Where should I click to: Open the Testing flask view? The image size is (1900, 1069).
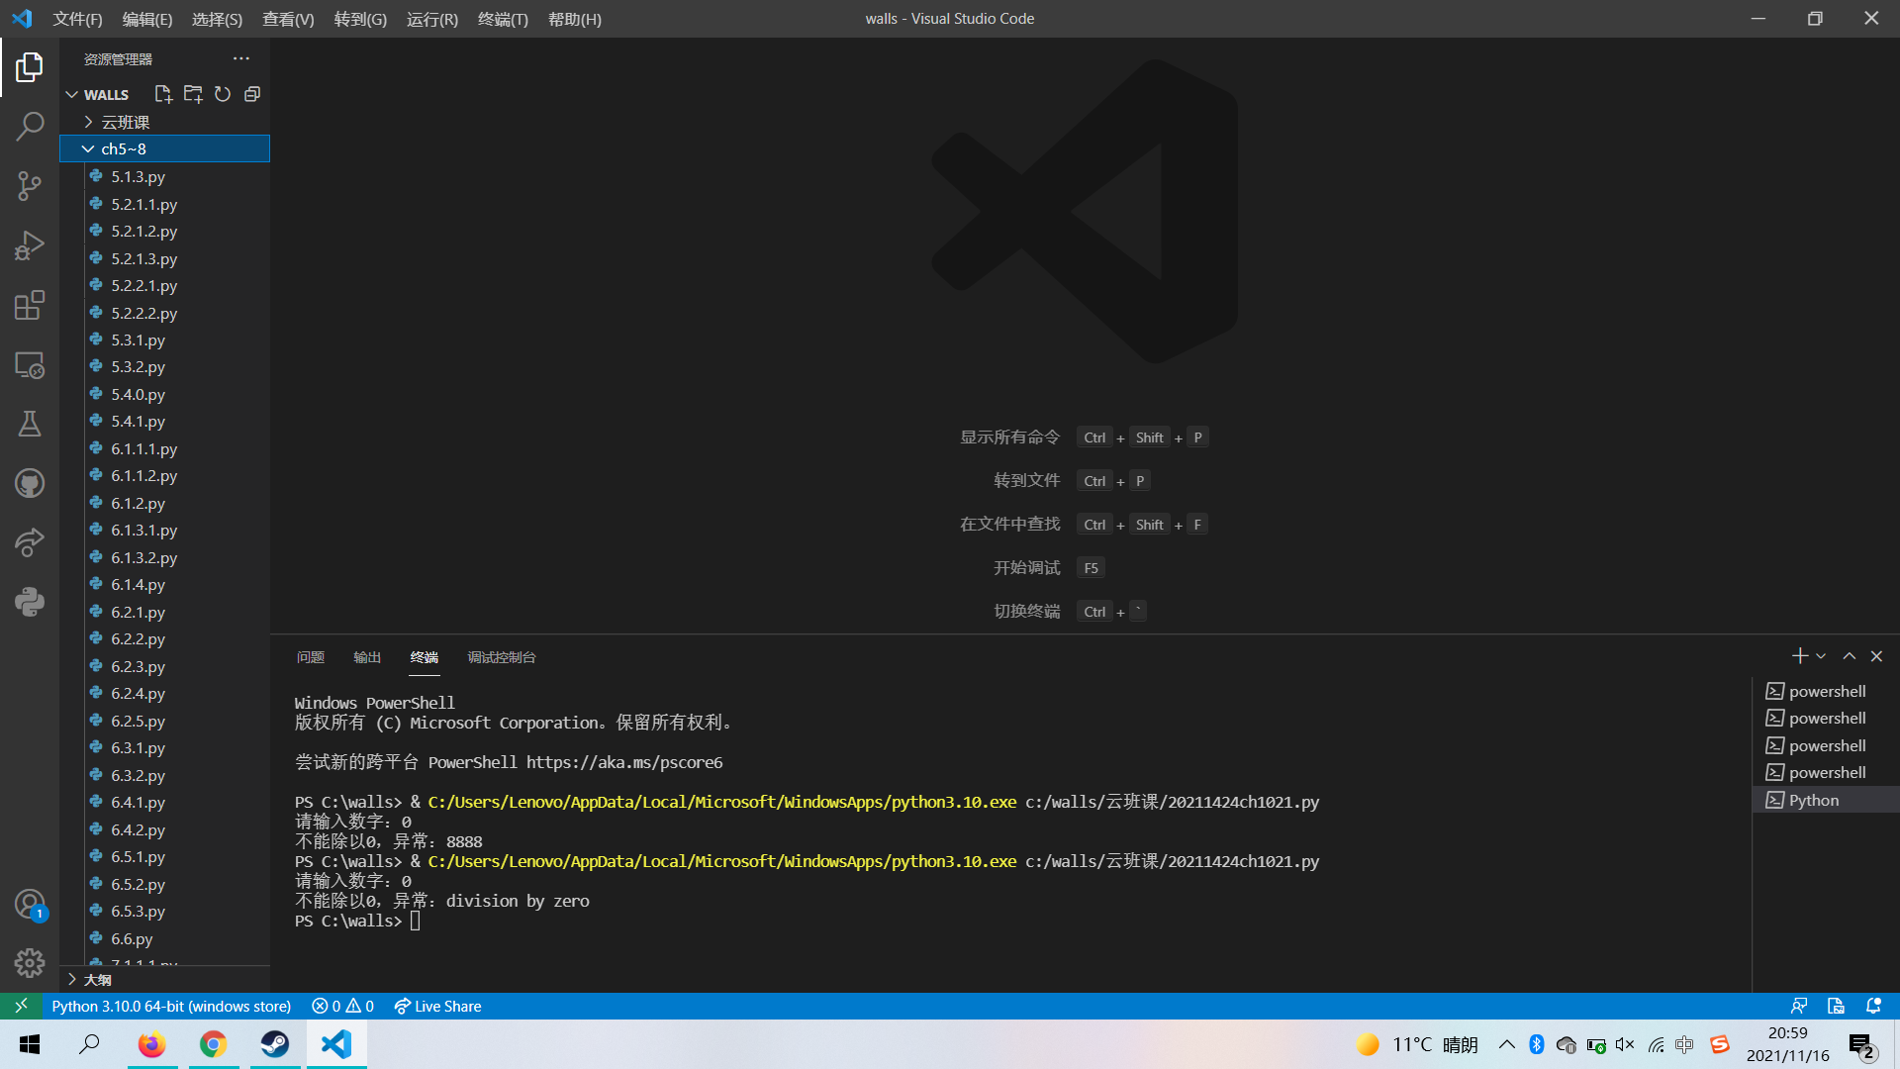coord(30,424)
